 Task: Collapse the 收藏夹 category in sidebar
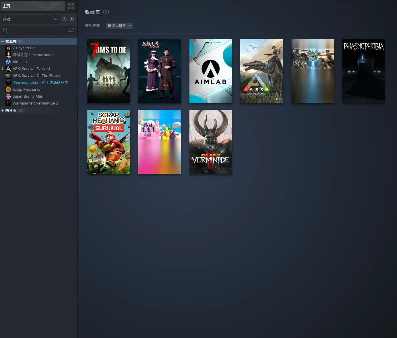(x=3, y=41)
